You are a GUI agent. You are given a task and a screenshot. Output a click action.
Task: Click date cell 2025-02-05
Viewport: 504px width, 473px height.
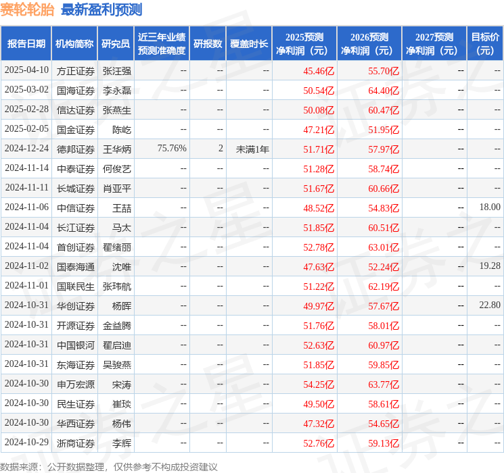click(x=26, y=129)
